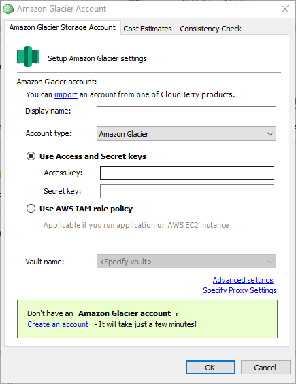Screen dimensions: 296x384
Task: Click the Account type chevron arrow
Action: pyautogui.click(x=270, y=134)
